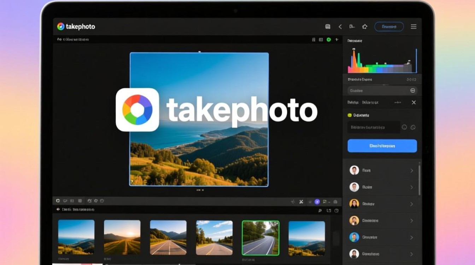The image size is (475, 265).
Task: Expand the first person entry in the sidebar
Action: 411,170
